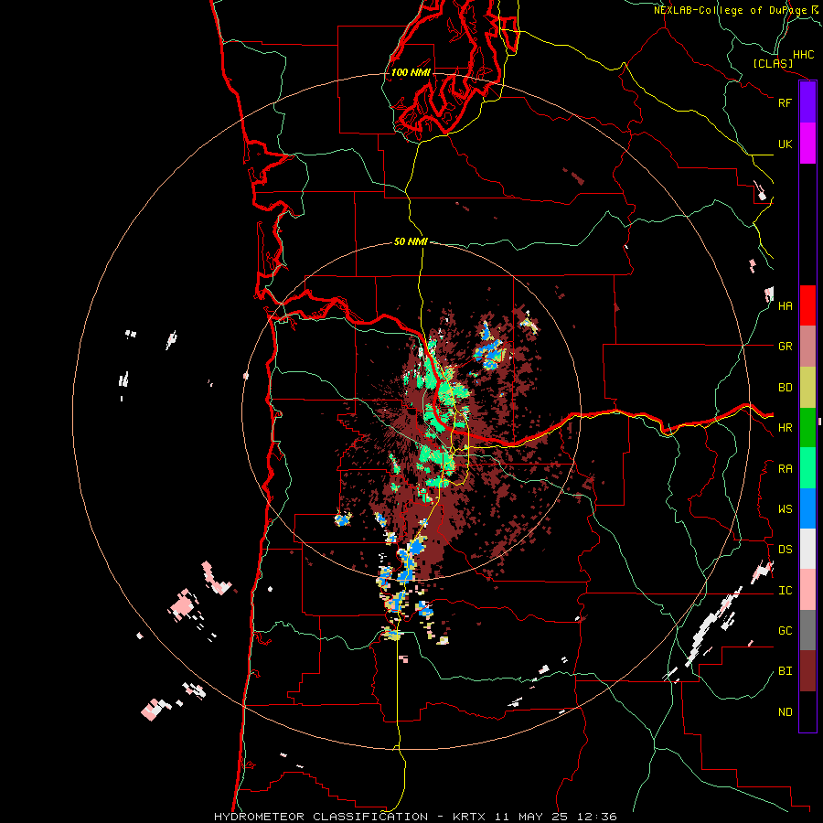
Task: Click the DS white legend swatch
Action: (807, 549)
